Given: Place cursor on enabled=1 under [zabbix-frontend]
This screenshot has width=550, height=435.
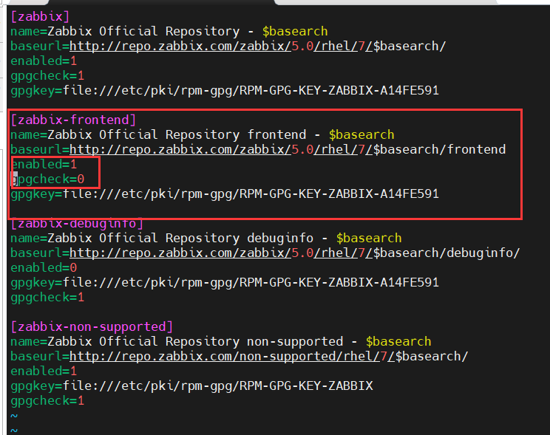Looking at the screenshot, I should pyautogui.click(x=44, y=164).
